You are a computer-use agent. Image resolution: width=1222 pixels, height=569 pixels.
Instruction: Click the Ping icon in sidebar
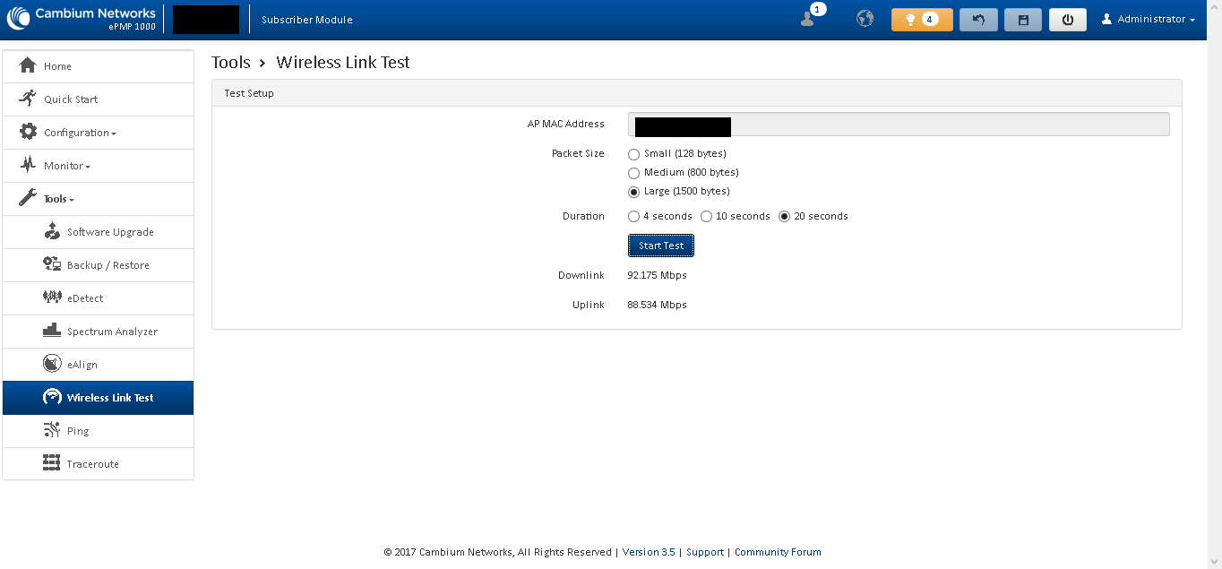tap(52, 430)
